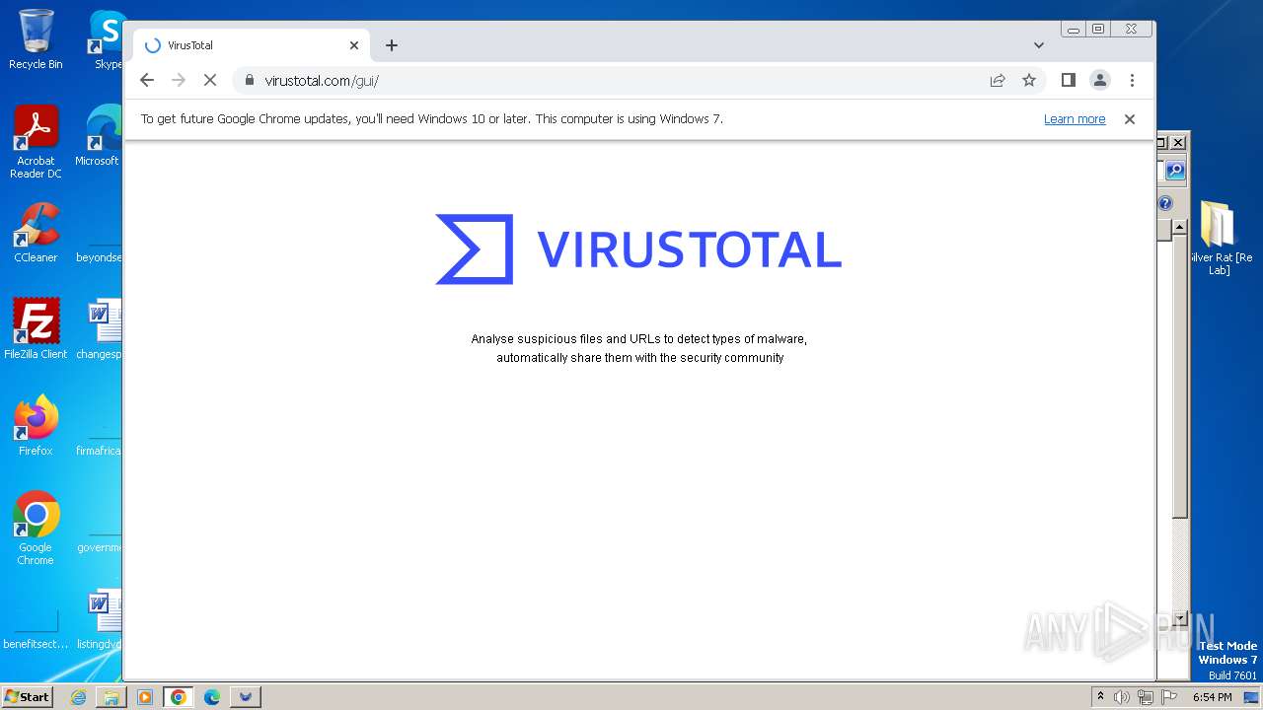Image resolution: width=1263 pixels, height=710 pixels.
Task: Open the Chrome three-dot menu
Action: (x=1132, y=80)
